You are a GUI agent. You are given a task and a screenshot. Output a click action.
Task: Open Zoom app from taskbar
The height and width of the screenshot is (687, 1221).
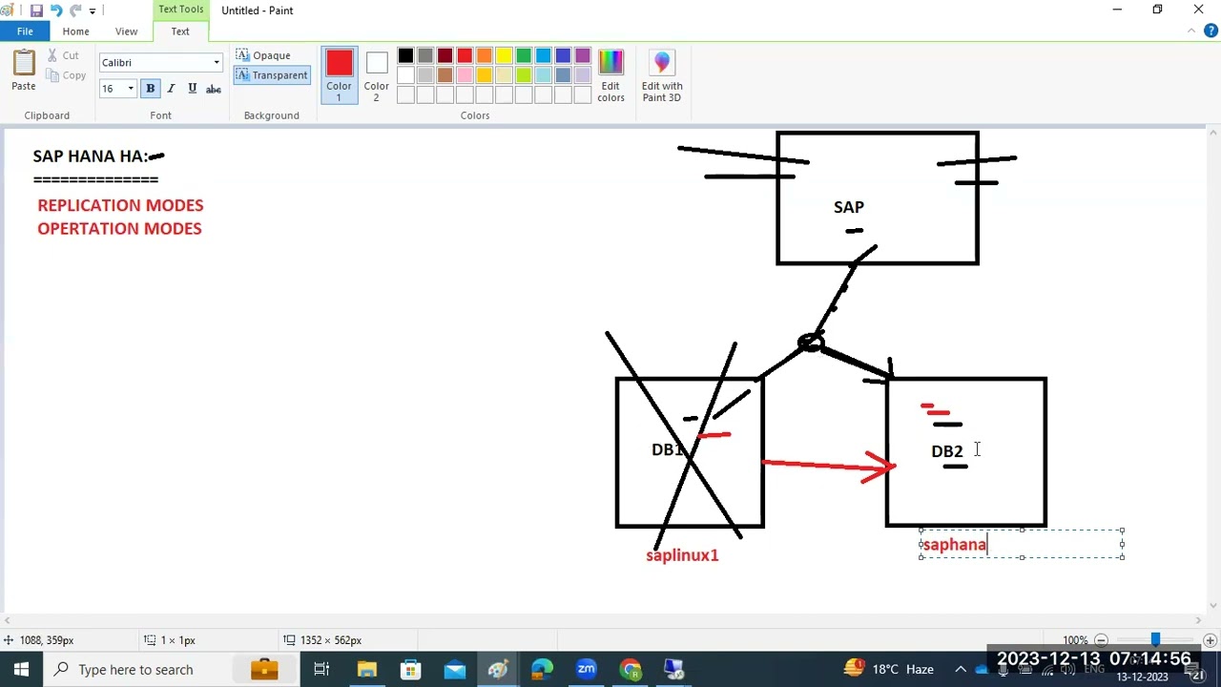click(586, 670)
